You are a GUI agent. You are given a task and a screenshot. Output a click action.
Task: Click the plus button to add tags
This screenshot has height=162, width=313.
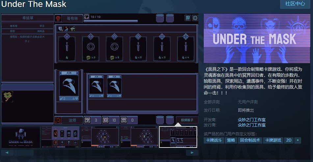coord(298,140)
